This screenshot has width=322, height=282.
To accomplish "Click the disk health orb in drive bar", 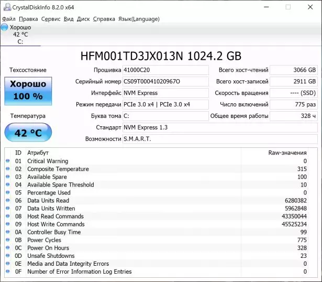I will pyautogui.click(x=5, y=27).
